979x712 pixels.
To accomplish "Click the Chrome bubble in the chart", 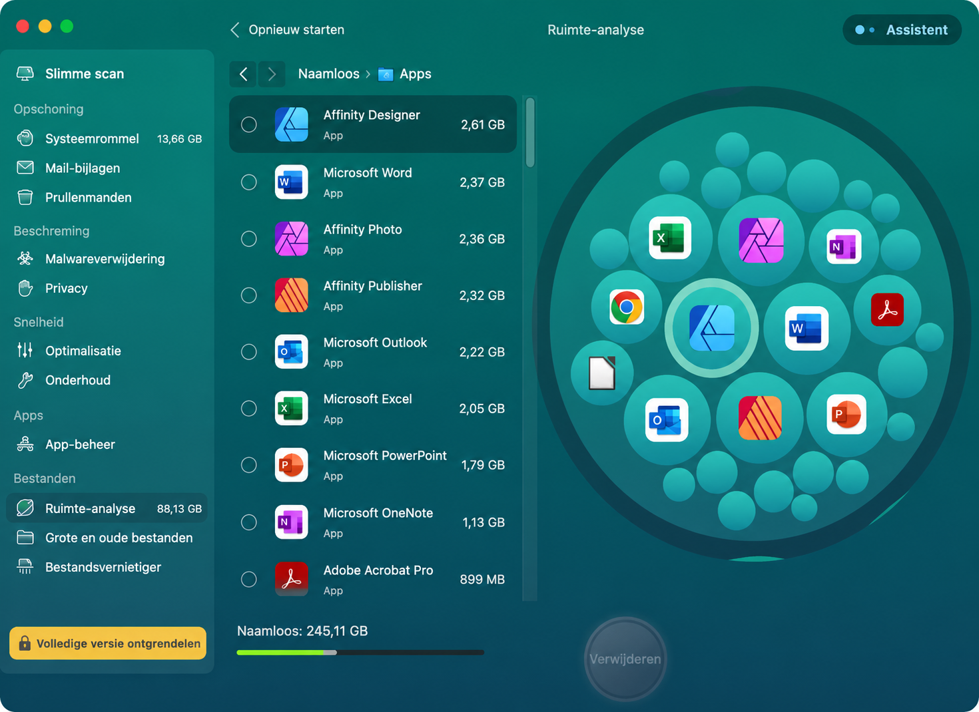I will pyautogui.click(x=627, y=307).
